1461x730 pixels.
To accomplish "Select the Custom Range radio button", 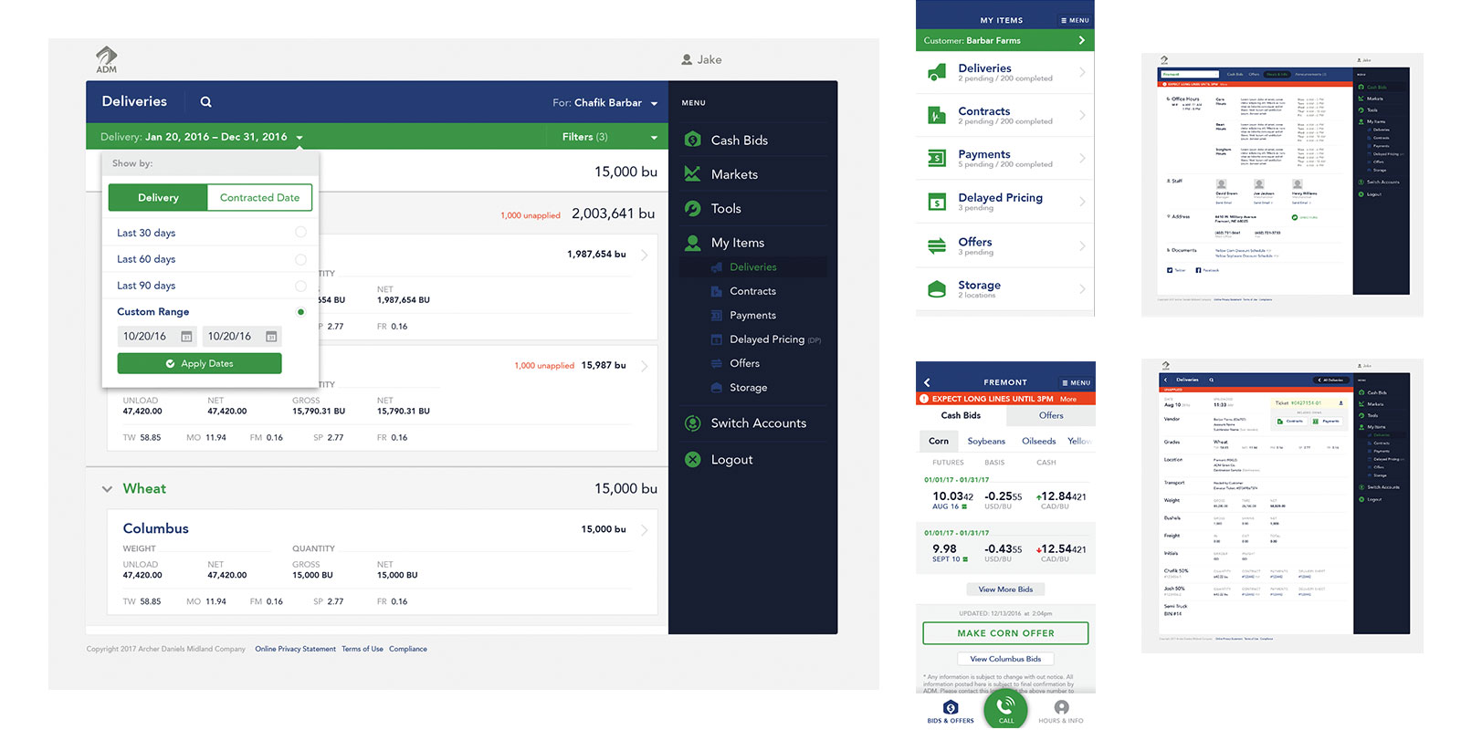I will [x=300, y=312].
